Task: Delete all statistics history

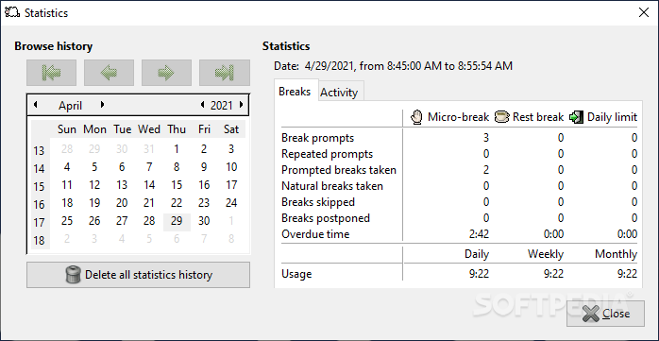Action: (x=138, y=275)
